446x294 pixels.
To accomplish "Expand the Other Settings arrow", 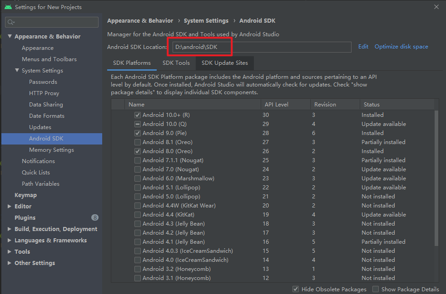I will click(x=10, y=263).
